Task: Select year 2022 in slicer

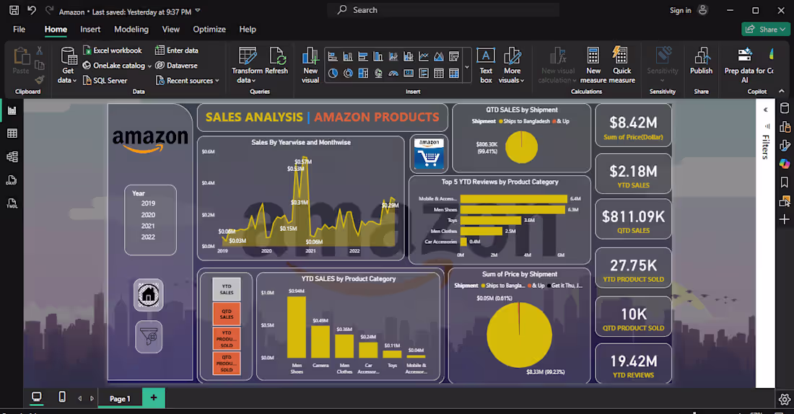Action: [x=148, y=237]
